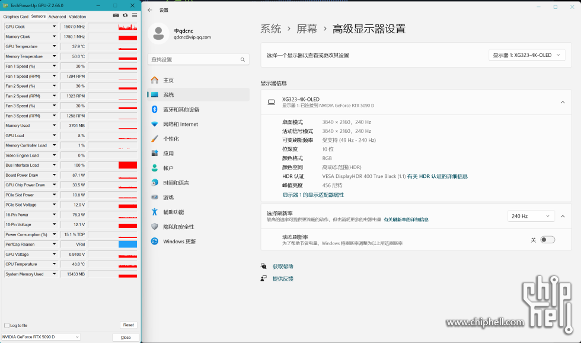Click the search magnifier icon in Settings
Viewport: 581px width, 343px height.
tap(242, 59)
